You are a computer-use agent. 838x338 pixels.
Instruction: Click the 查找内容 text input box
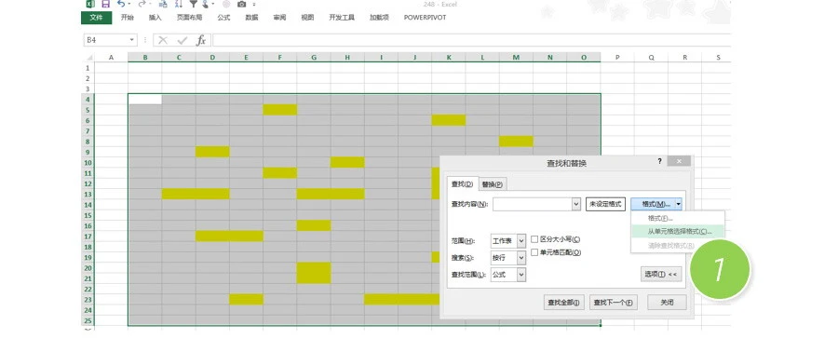[533, 204]
